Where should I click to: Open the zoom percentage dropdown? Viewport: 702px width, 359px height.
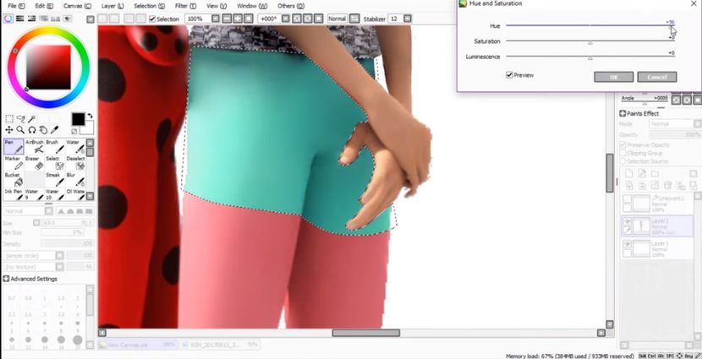click(216, 19)
